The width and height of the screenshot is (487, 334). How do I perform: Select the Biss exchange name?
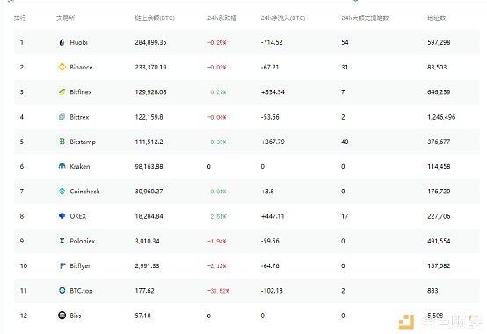76,316
